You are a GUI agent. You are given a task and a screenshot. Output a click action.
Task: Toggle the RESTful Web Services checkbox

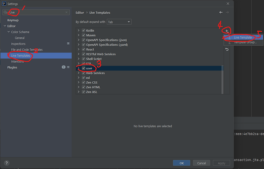pyautogui.click(x=83, y=54)
